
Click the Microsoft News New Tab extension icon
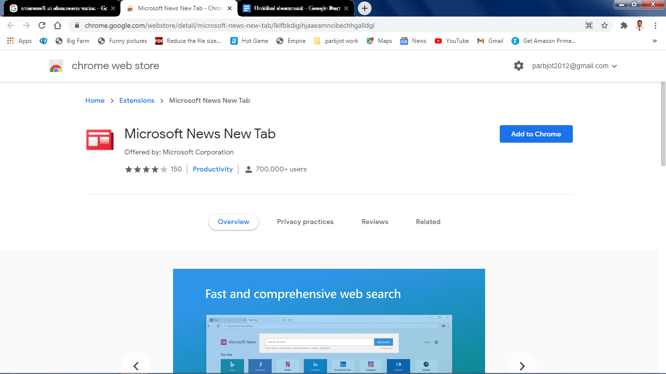coord(100,140)
